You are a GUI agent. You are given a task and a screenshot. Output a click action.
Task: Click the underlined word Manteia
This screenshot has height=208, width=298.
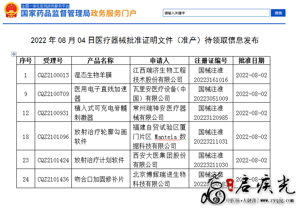(166, 137)
